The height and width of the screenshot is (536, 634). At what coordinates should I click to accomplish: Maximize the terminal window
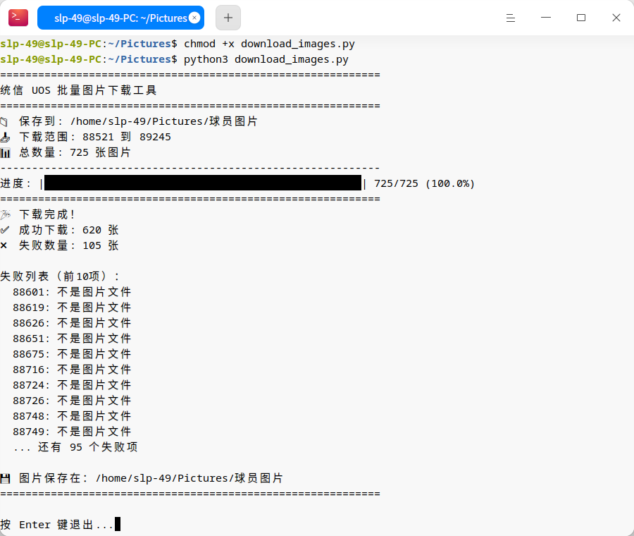coord(581,18)
